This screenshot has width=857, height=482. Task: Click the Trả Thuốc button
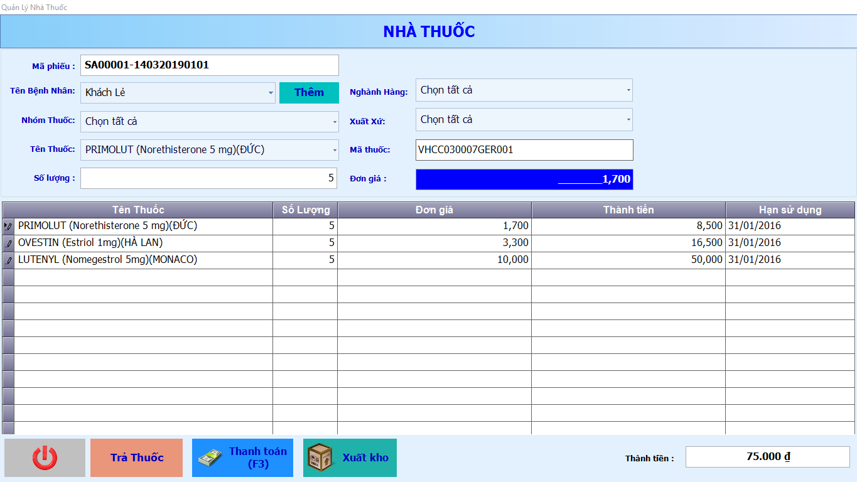(137, 458)
